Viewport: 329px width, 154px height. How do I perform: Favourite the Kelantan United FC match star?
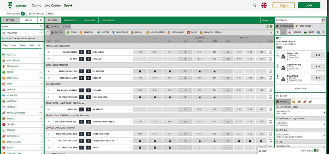point(131,71)
